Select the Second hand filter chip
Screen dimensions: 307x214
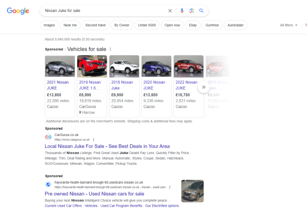click(x=96, y=25)
